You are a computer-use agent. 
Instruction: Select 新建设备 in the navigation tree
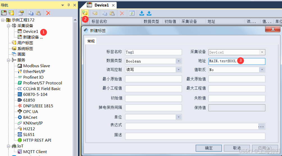click(x=30, y=37)
